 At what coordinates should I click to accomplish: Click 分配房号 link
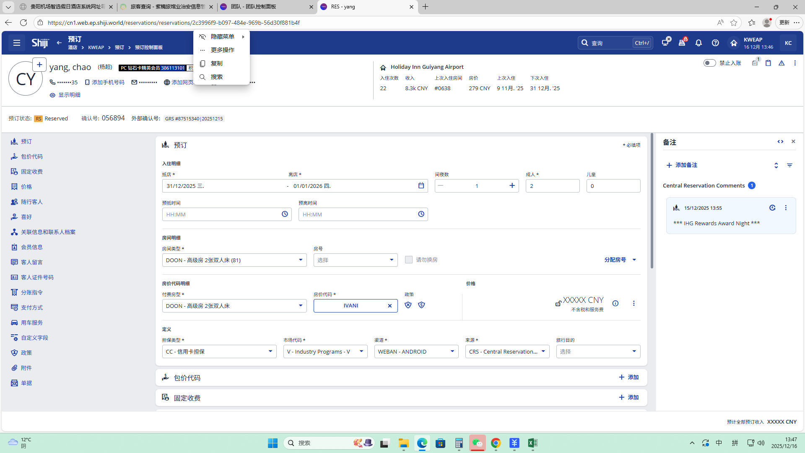click(615, 260)
